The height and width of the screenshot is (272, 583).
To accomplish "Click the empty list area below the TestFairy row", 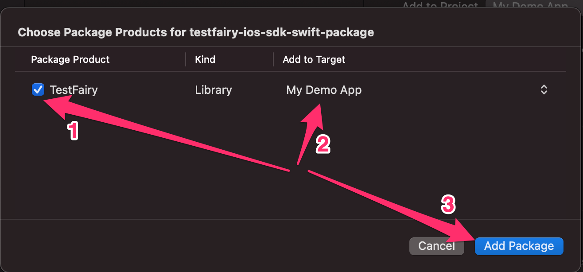I will 177,186.
